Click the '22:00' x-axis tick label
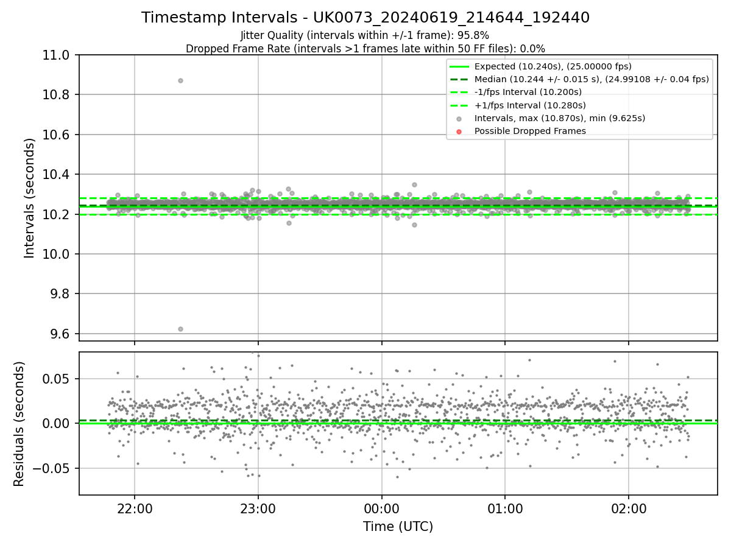The width and height of the screenshot is (731, 548). [135, 508]
